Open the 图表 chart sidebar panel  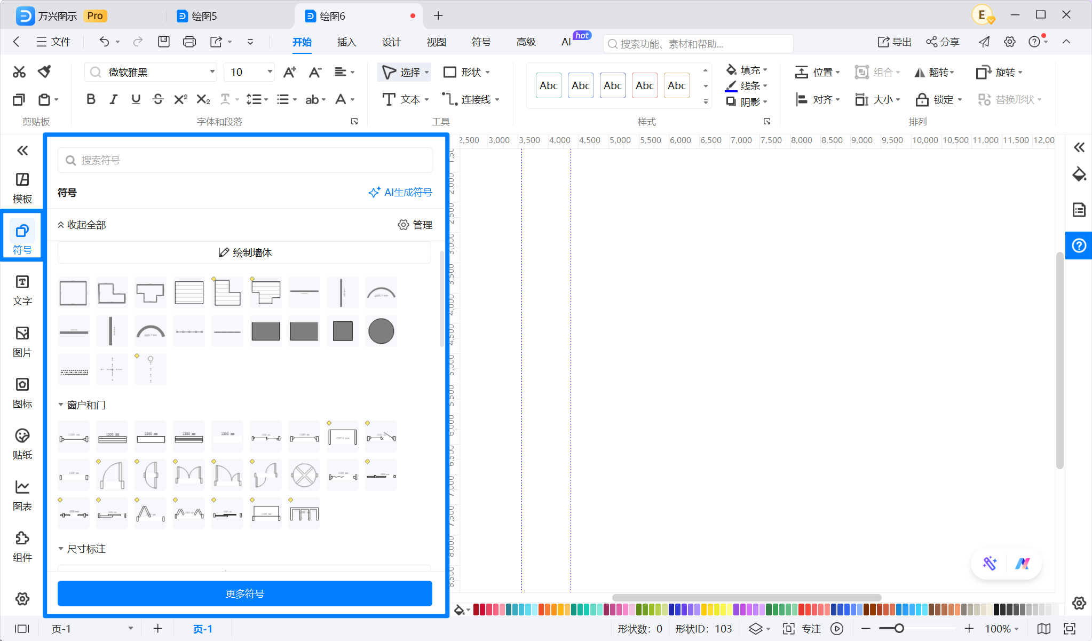[x=22, y=495]
